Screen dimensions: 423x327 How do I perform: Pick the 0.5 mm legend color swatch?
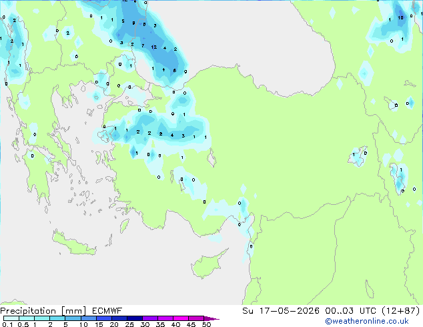click(27, 318)
